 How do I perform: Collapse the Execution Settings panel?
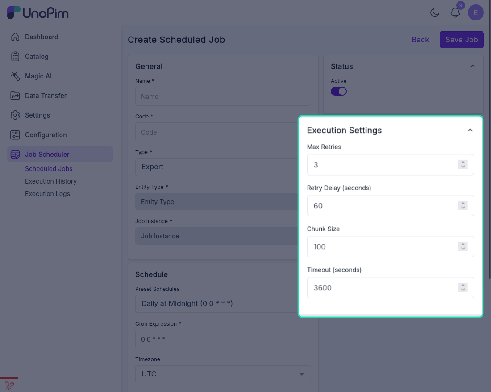point(470,130)
